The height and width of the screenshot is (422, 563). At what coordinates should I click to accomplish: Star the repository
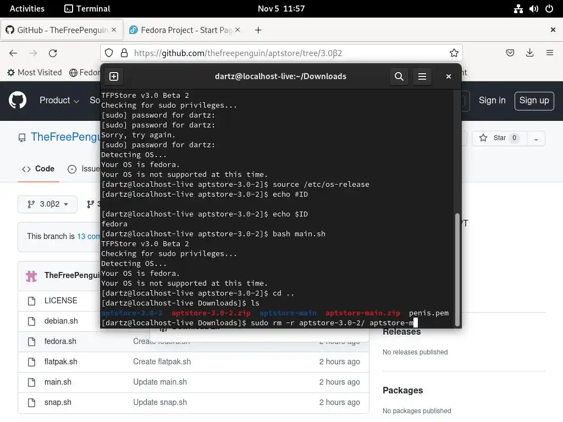[x=499, y=138]
